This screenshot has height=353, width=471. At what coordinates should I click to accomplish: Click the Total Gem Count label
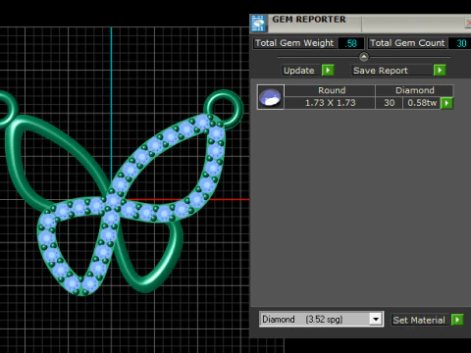point(407,43)
